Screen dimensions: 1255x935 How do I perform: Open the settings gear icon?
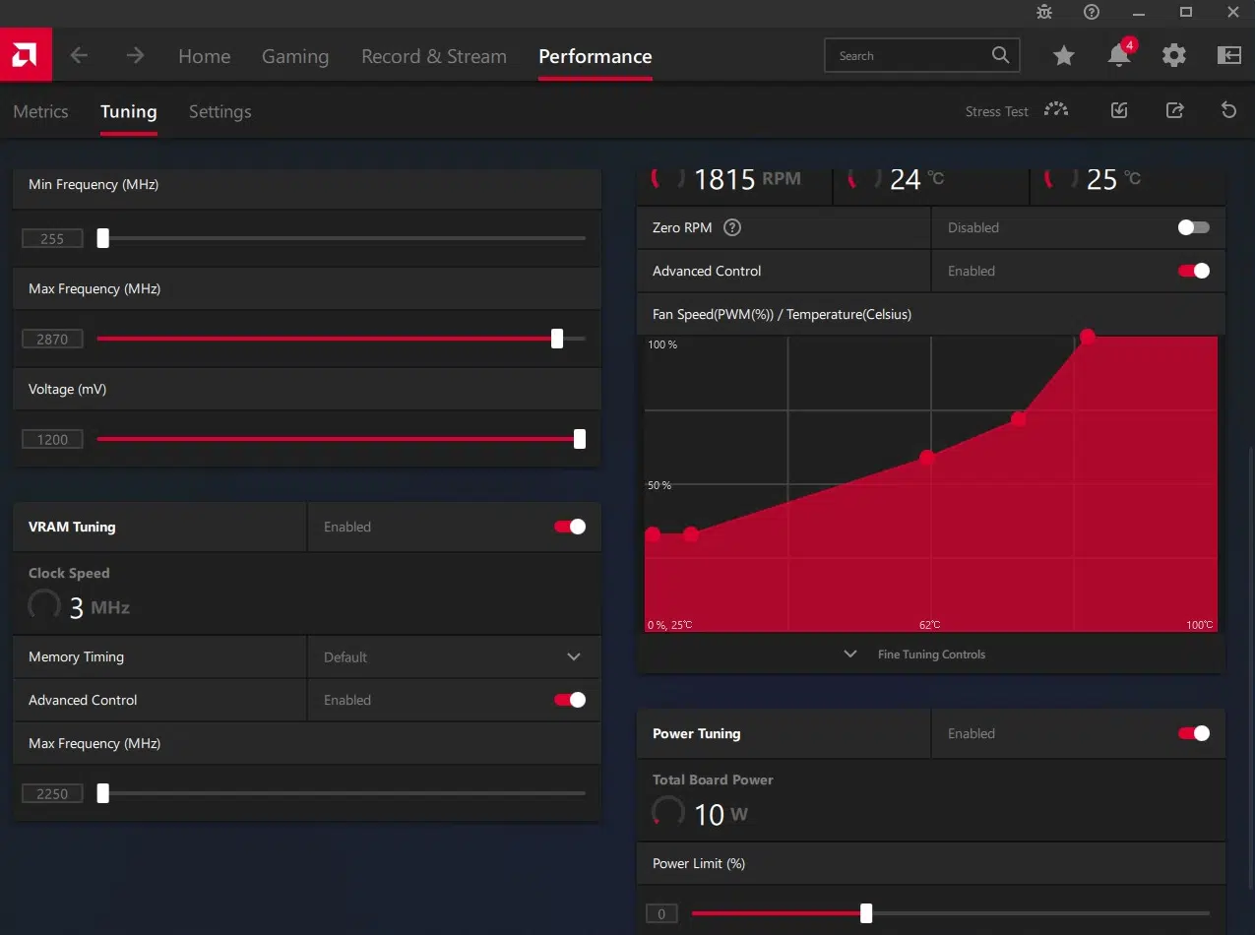click(x=1174, y=56)
